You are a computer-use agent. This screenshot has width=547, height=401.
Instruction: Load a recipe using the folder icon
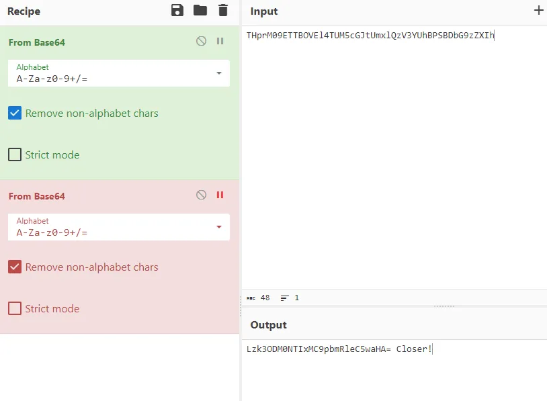pyautogui.click(x=200, y=11)
